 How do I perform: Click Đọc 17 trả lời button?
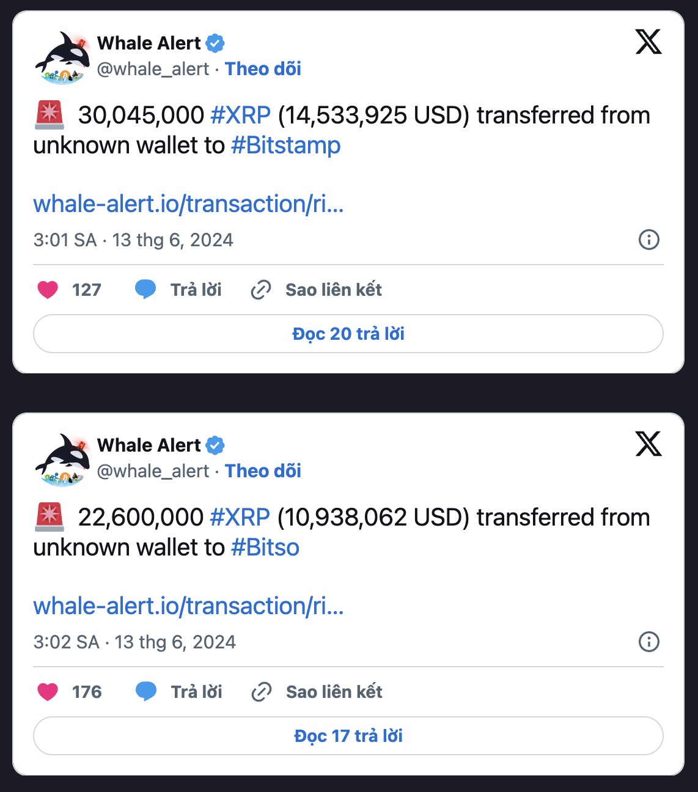[x=348, y=736]
